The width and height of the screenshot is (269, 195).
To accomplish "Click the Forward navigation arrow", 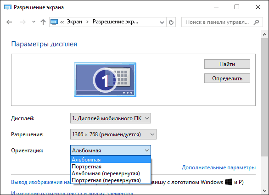I will pyautogui.click(x=23, y=22).
